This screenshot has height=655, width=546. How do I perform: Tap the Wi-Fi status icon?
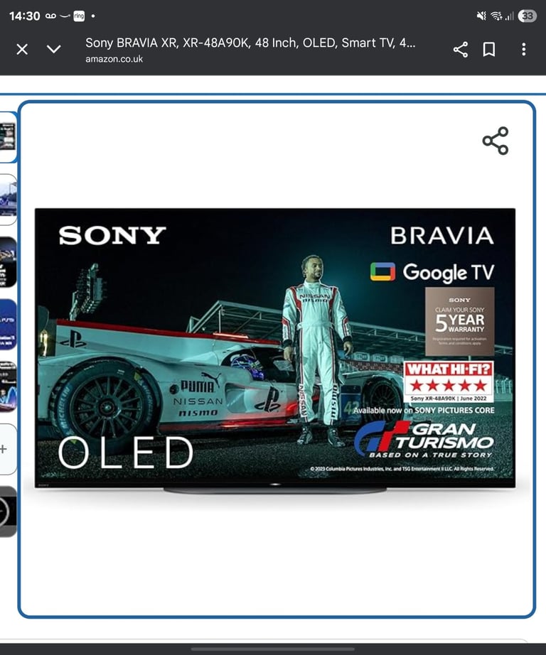coord(496,16)
